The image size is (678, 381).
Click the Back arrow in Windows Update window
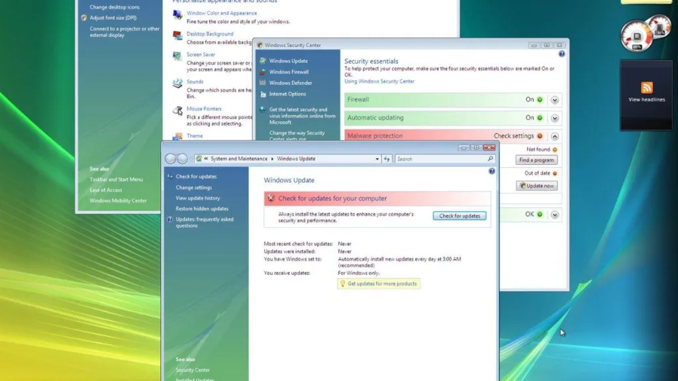coord(170,159)
